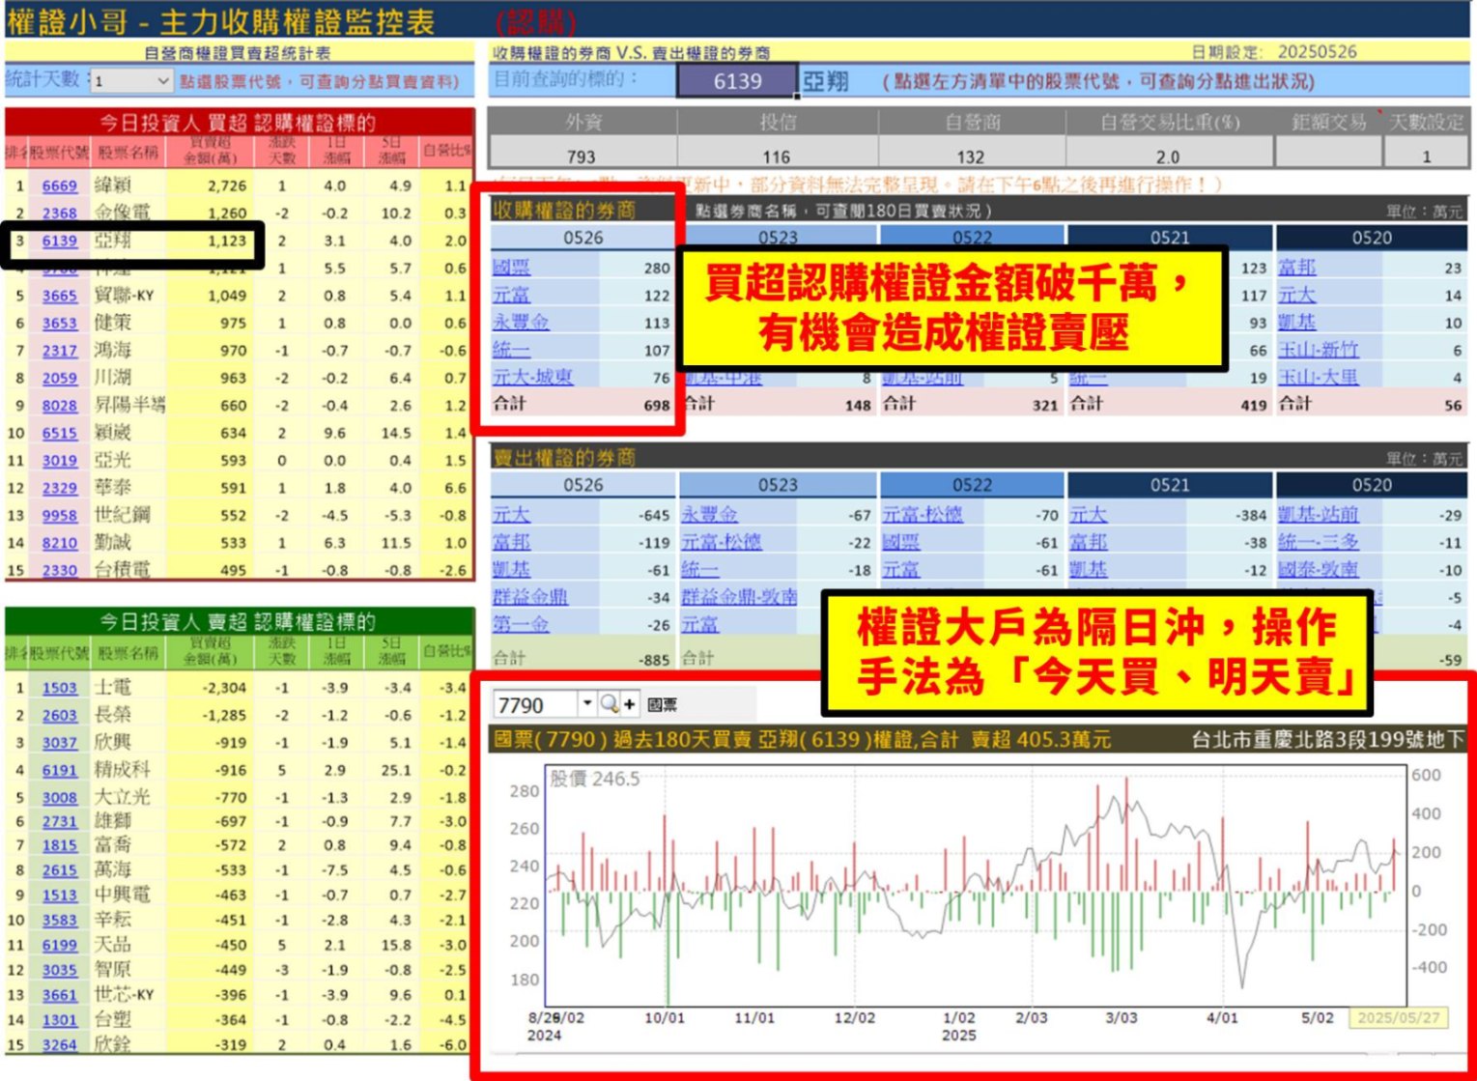
Task: Open stock code 3653 健策 link
Action: point(59,323)
